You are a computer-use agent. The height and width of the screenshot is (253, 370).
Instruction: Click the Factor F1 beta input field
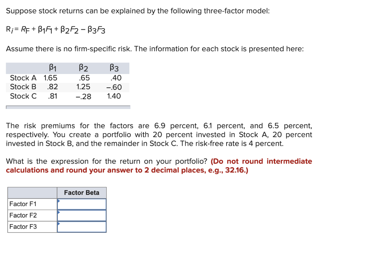(x=82, y=204)
